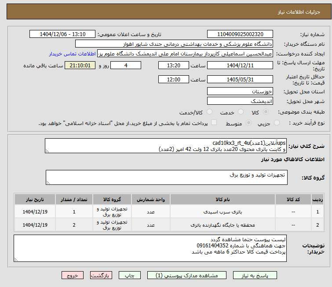Click the تاریخ نیاز column header
The height and width of the screenshot is (287, 332).
click(35, 199)
